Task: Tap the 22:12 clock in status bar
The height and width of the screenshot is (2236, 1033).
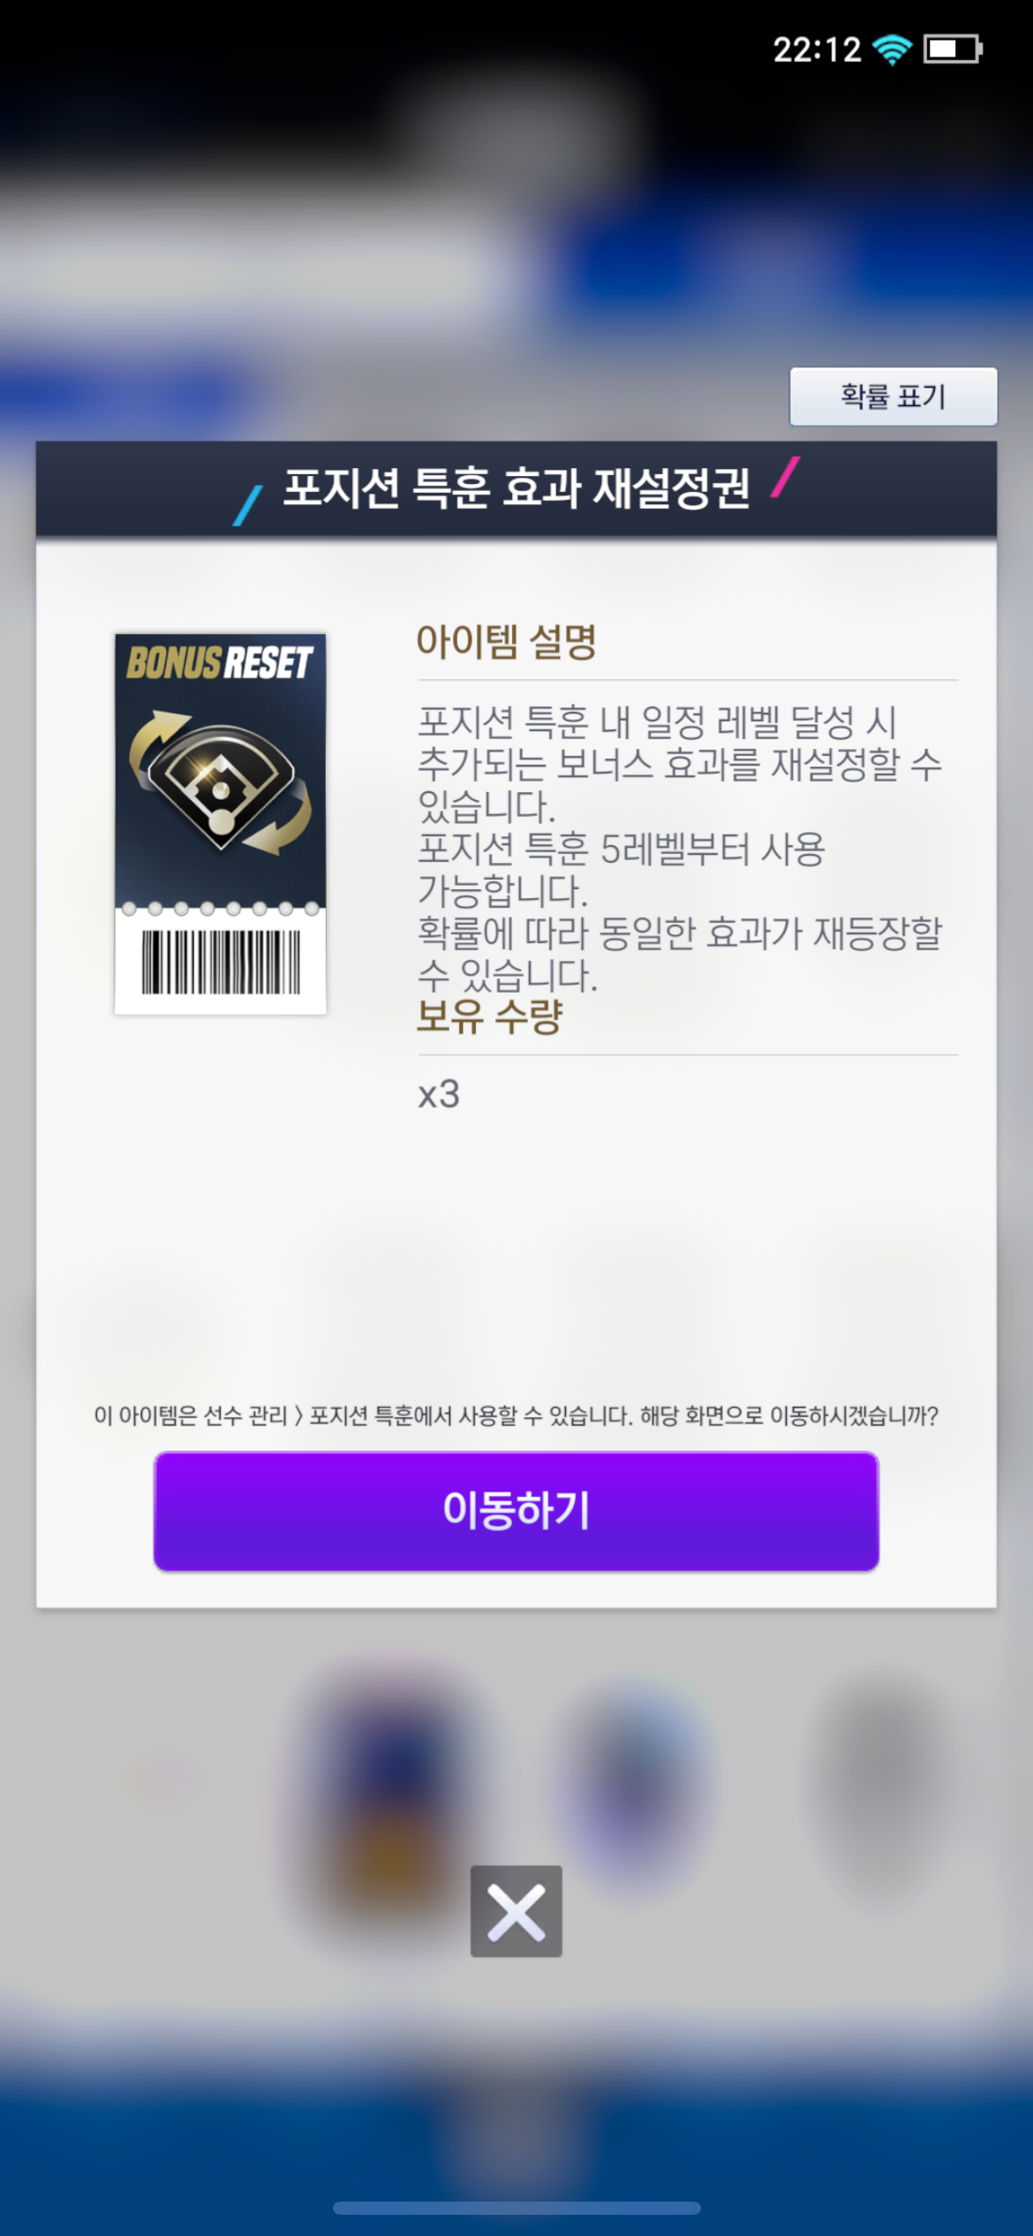Action: pyautogui.click(x=817, y=49)
